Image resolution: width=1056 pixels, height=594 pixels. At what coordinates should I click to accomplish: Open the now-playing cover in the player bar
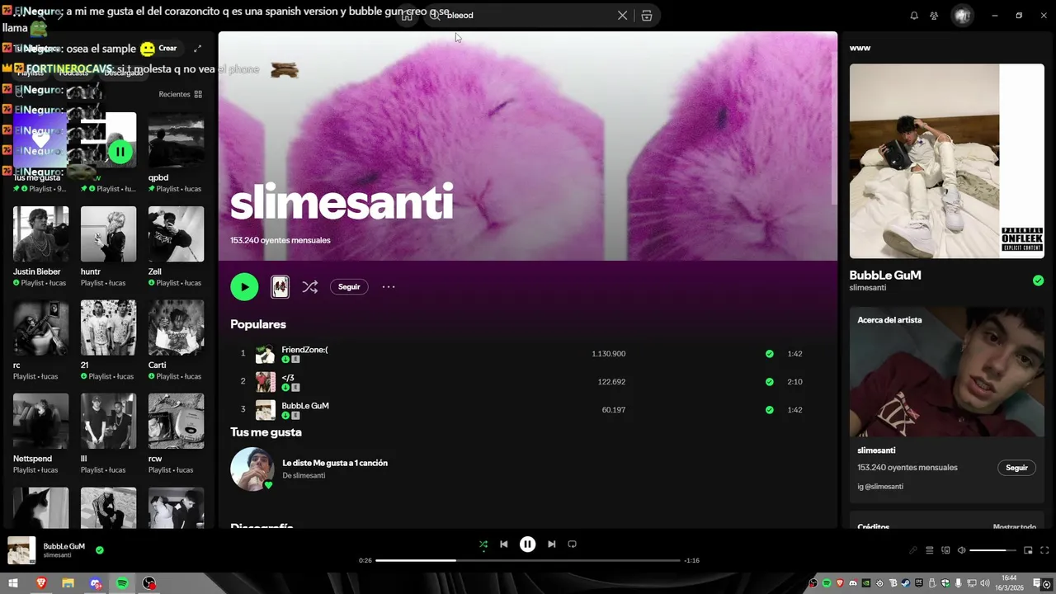click(21, 550)
